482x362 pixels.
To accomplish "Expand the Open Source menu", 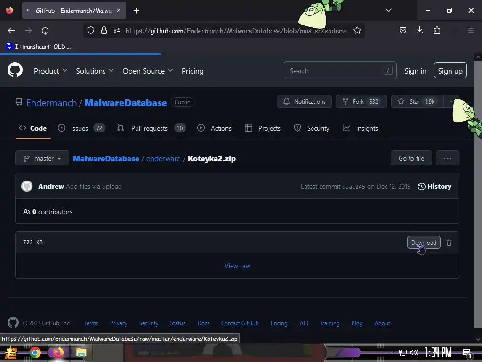I will pos(147,71).
